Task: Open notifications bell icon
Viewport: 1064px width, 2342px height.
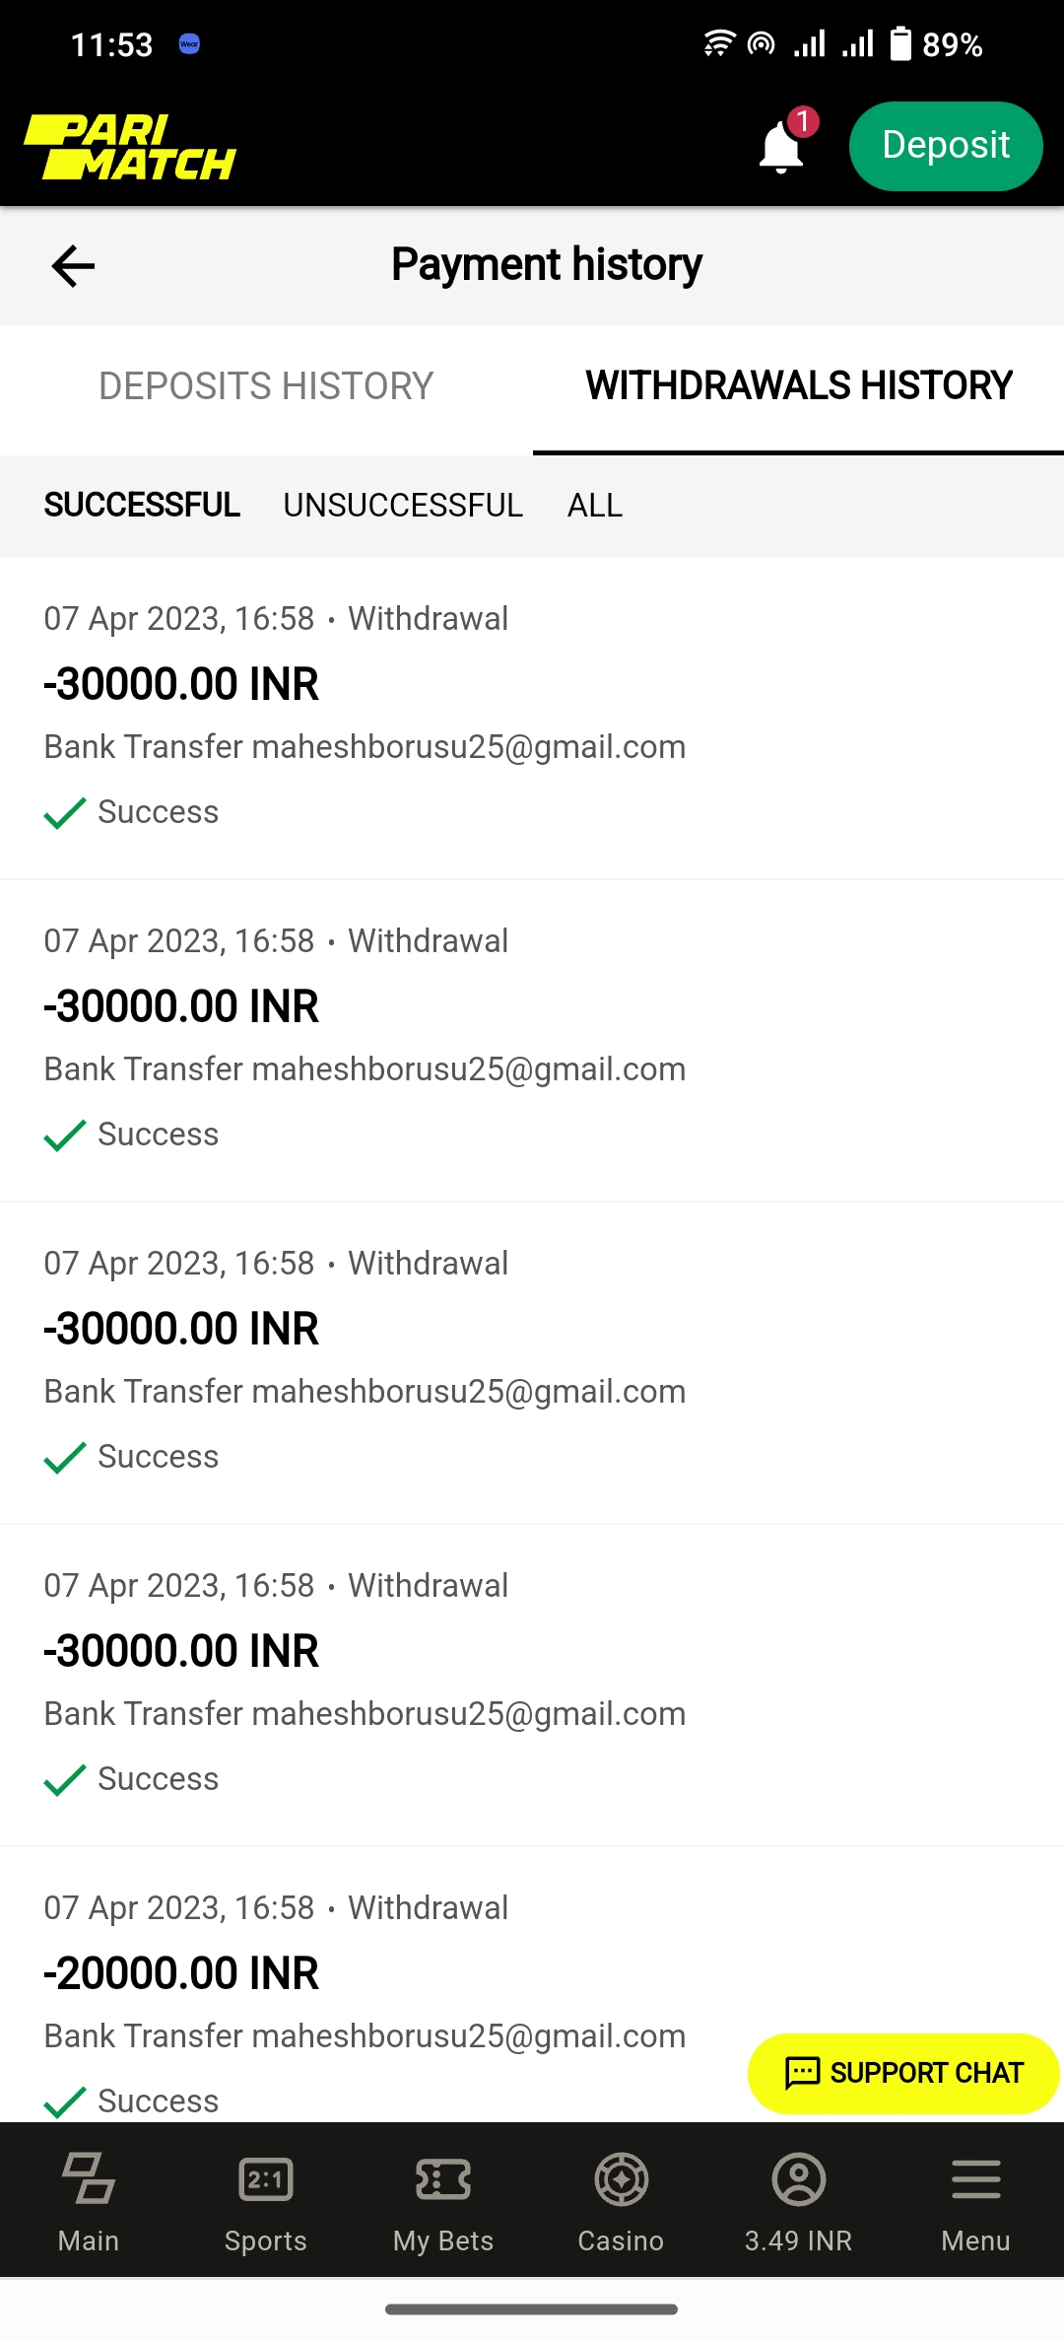Action: (x=781, y=147)
